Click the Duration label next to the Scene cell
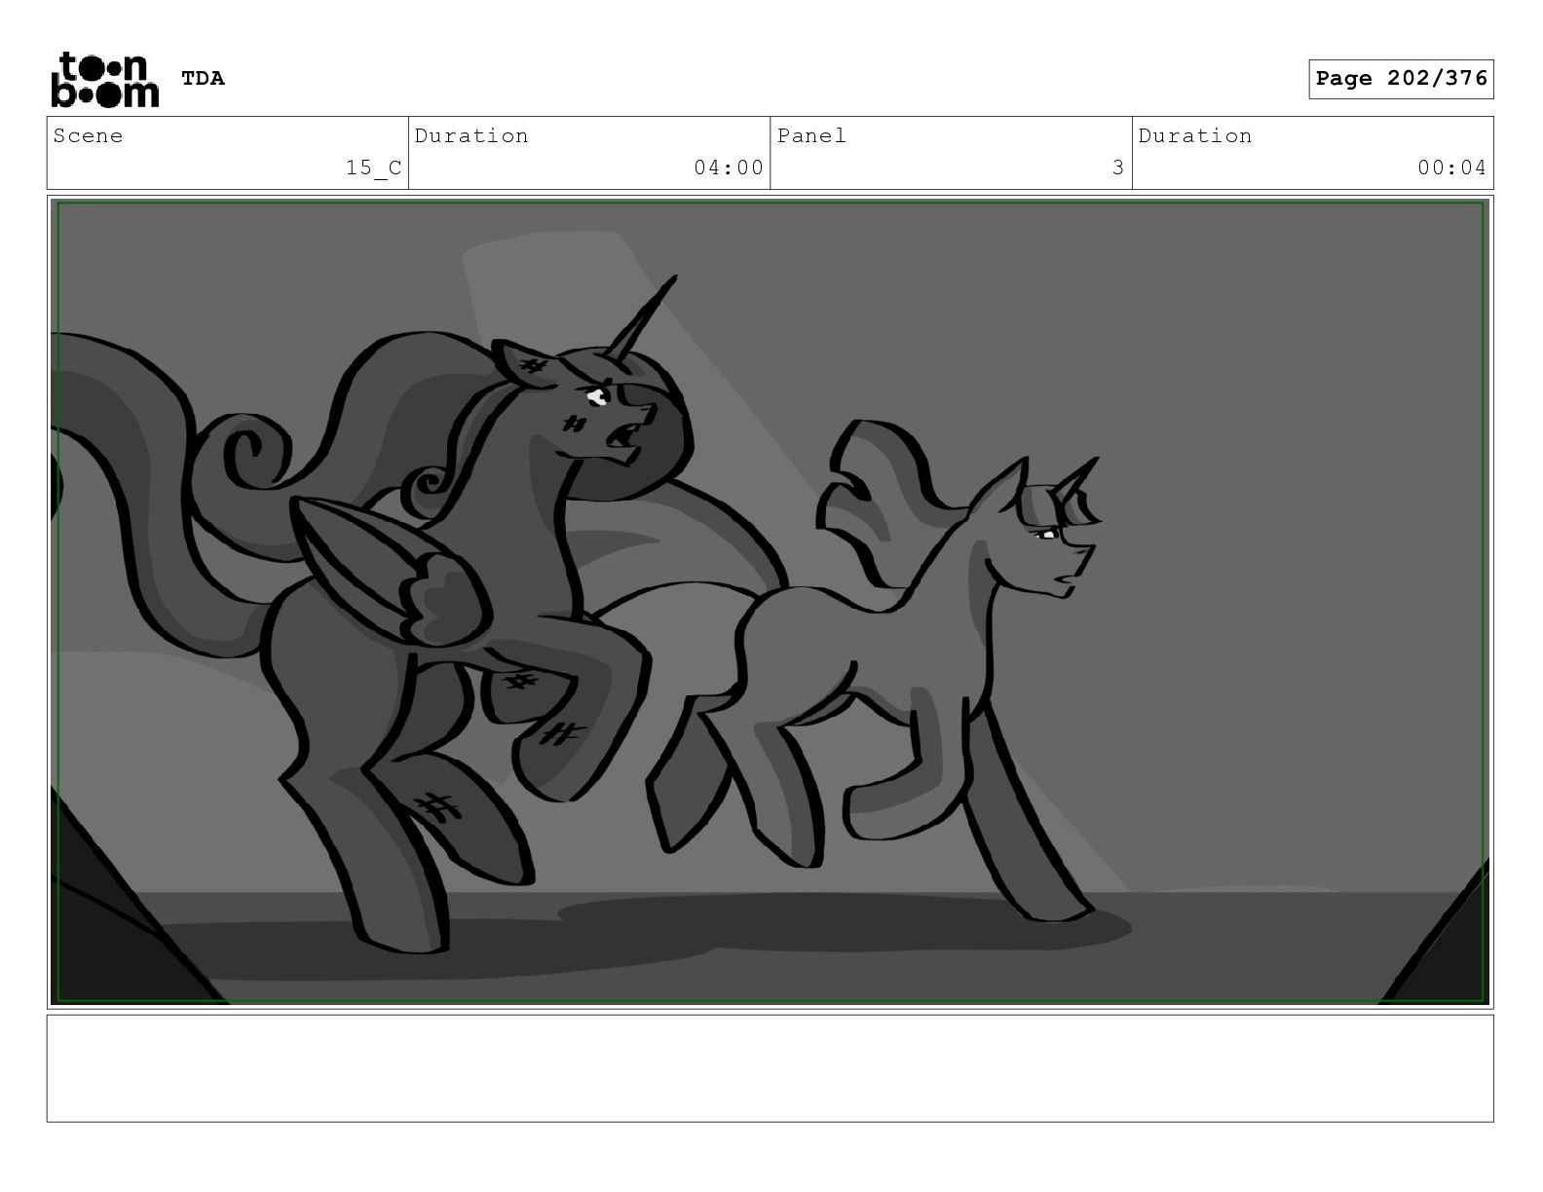The width and height of the screenshot is (1543, 1192). [471, 136]
